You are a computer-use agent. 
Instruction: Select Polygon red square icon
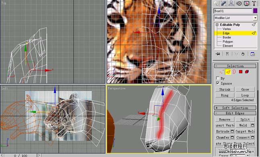tap(241, 71)
